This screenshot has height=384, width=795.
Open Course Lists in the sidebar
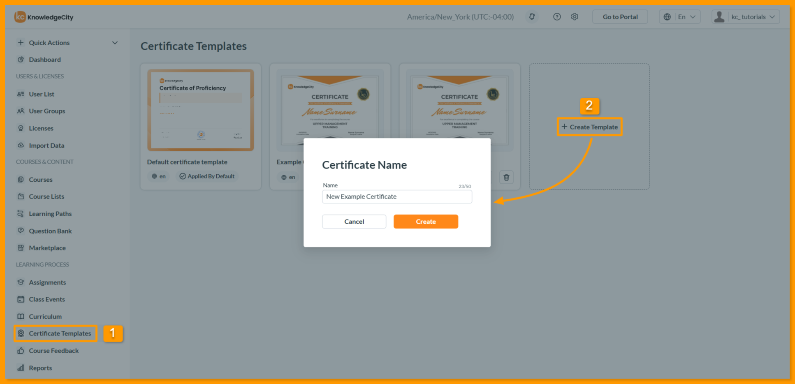(46, 197)
